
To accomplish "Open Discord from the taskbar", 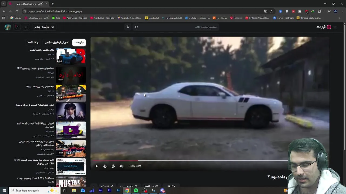I will tap(162, 190).
